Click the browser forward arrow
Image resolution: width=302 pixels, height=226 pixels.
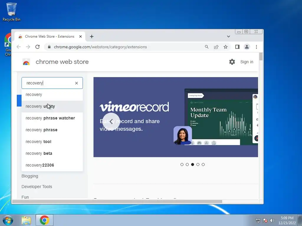(28, 47)
